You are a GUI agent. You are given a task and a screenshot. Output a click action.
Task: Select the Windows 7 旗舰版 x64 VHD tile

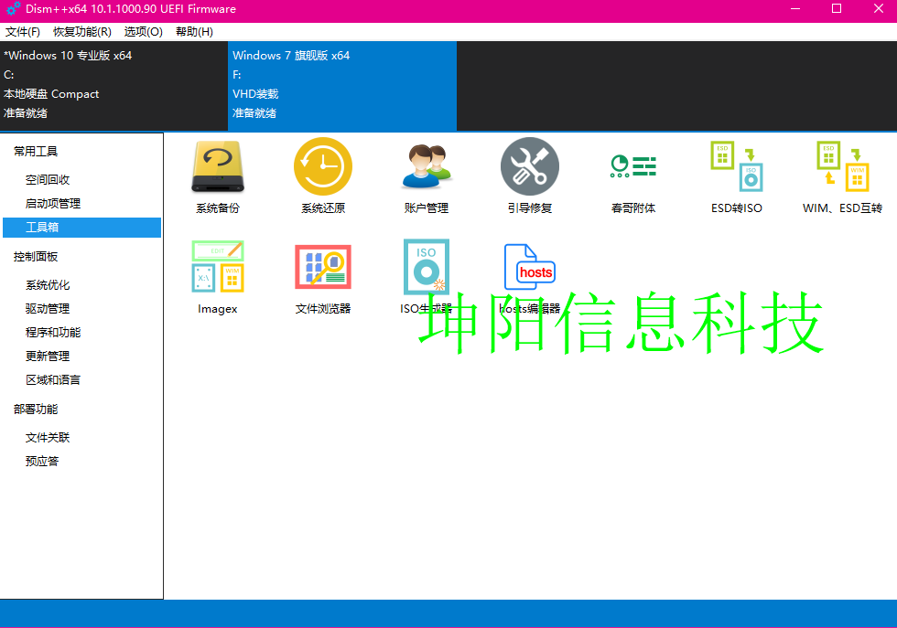coord(342,86)
